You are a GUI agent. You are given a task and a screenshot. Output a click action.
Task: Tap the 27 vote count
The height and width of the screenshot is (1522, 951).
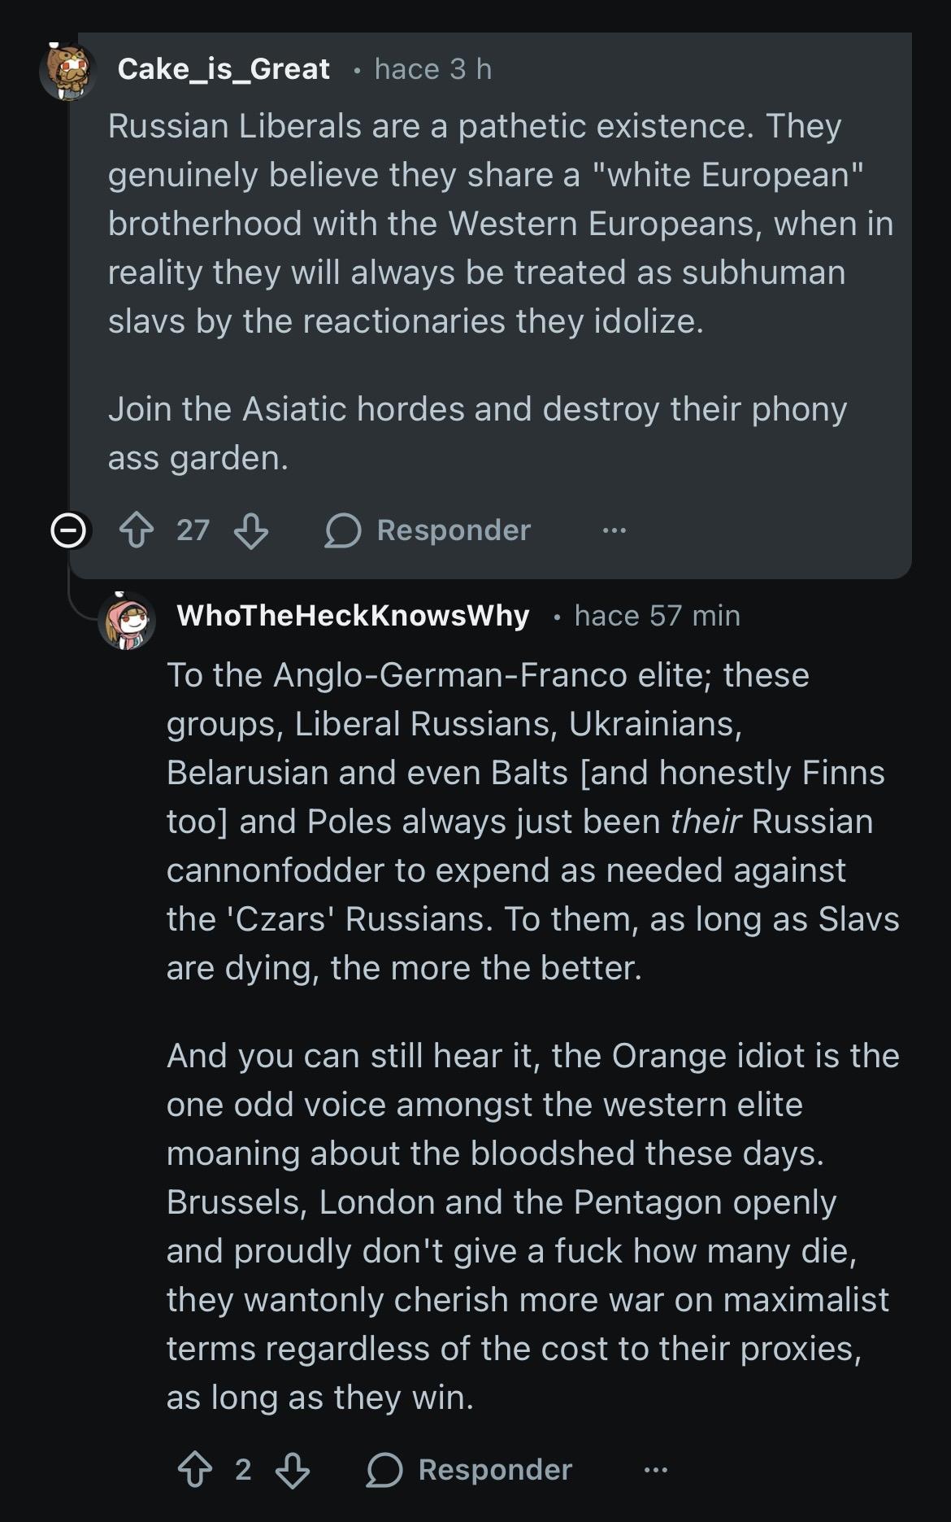[193, 531]
